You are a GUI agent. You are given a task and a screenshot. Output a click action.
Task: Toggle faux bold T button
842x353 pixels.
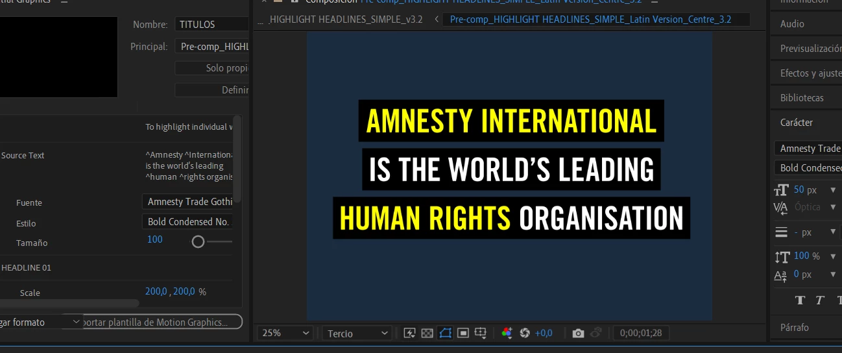[x=800, y=300]
